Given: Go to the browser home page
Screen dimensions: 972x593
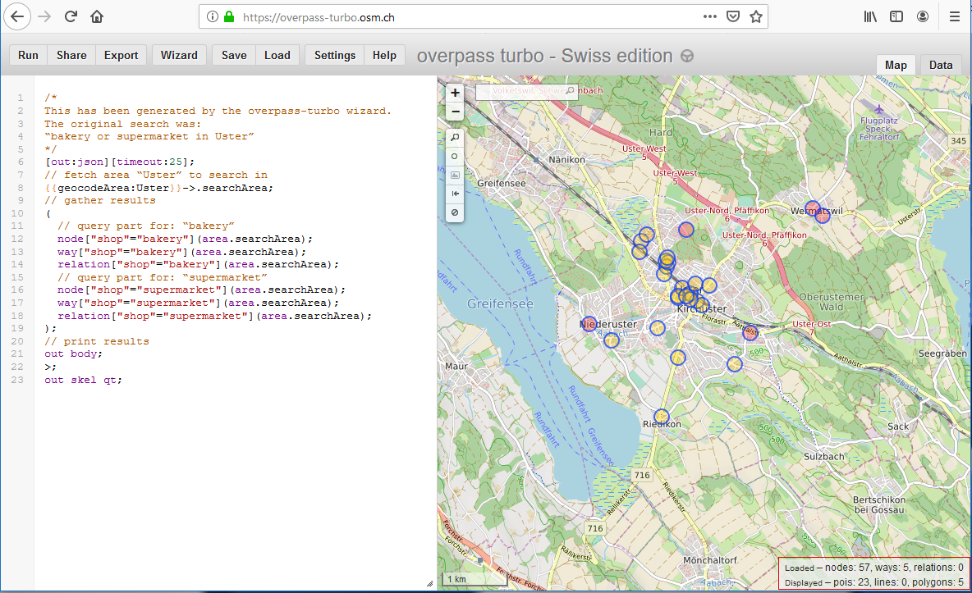Looking at the screenshot, I should coord(97,16).
